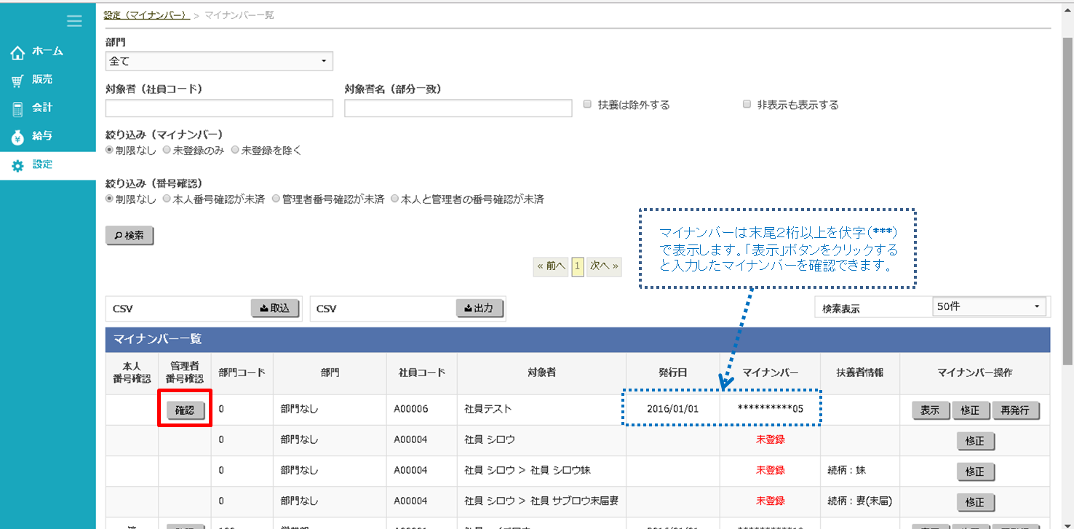Click the CSV 出力 export button

(x=480, y=309)
